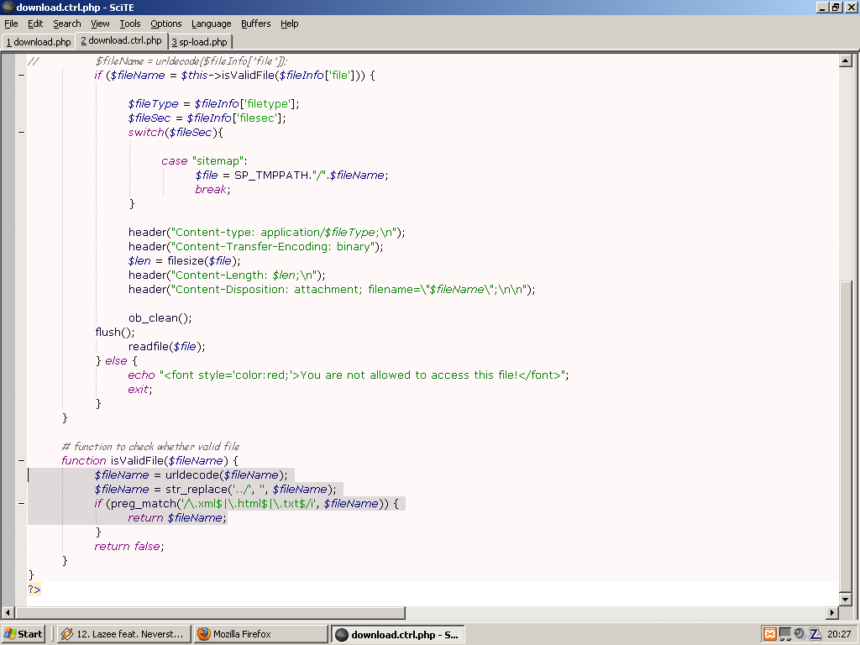Open the View menu

(100, 24)
